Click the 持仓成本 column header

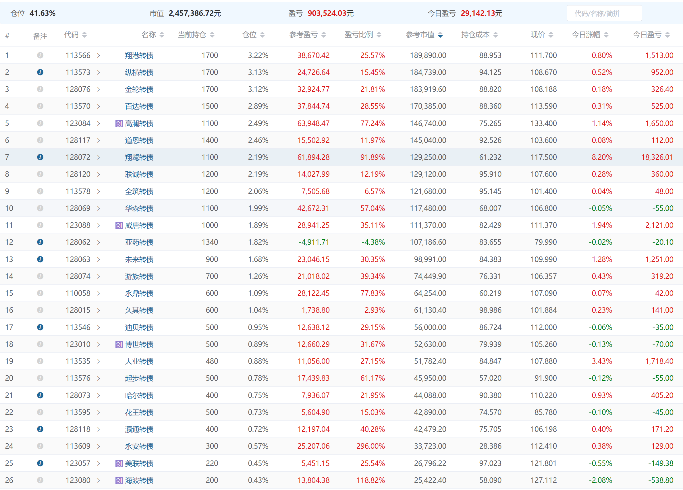tap(475, 35)
